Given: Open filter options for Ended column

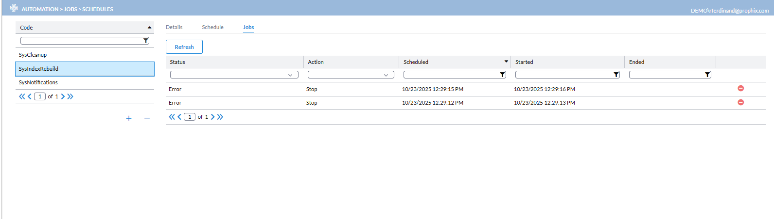Looking at the screenshot, I should click(x=707, y=75).
